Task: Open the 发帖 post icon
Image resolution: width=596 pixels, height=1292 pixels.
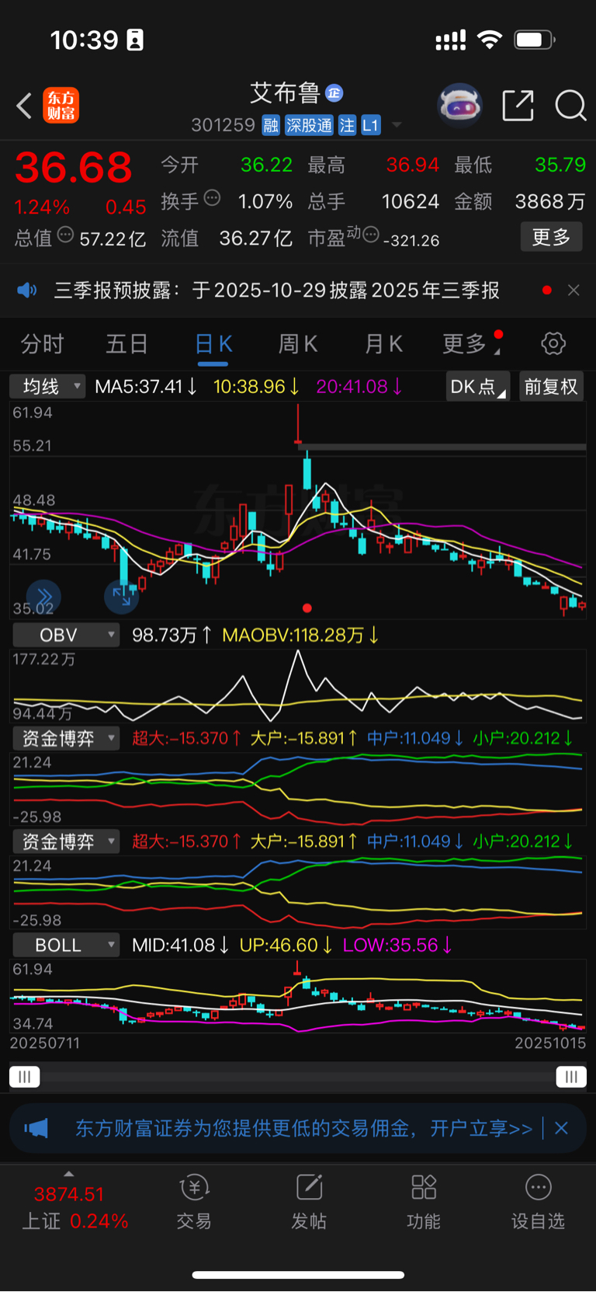Action: (x=309, y=1202)
